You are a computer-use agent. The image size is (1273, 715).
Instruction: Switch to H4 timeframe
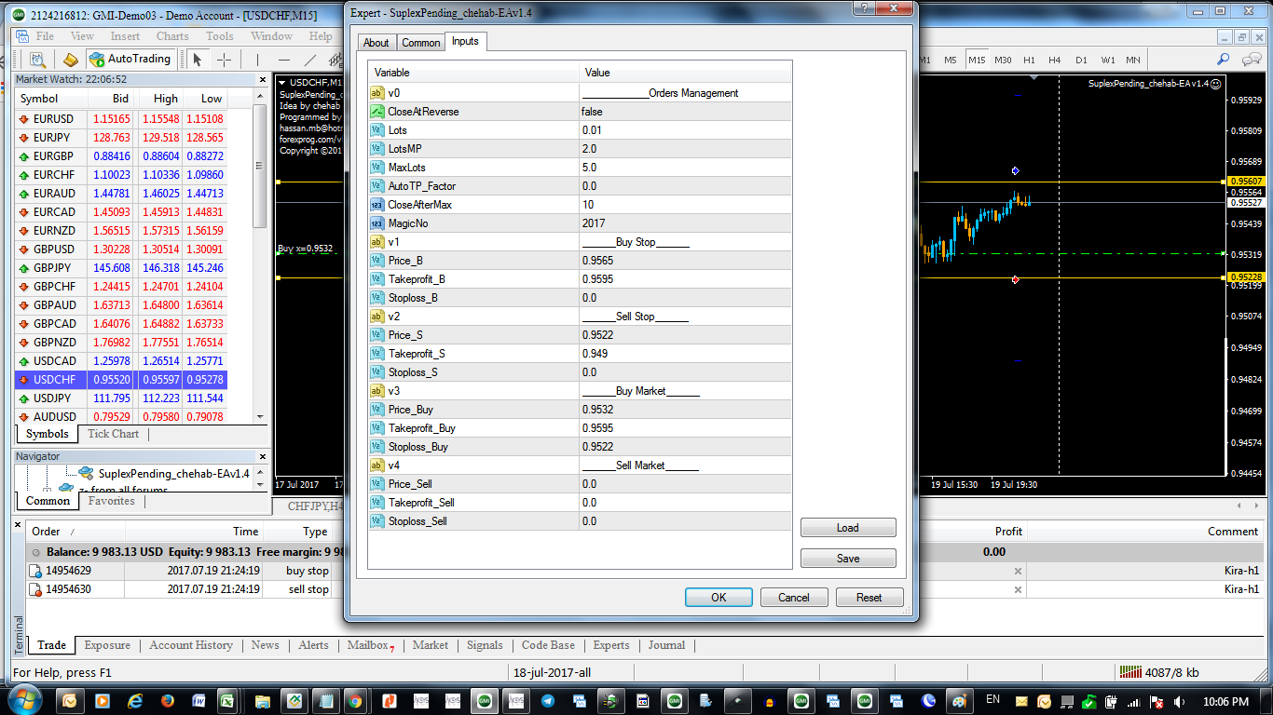(1054, 60)
